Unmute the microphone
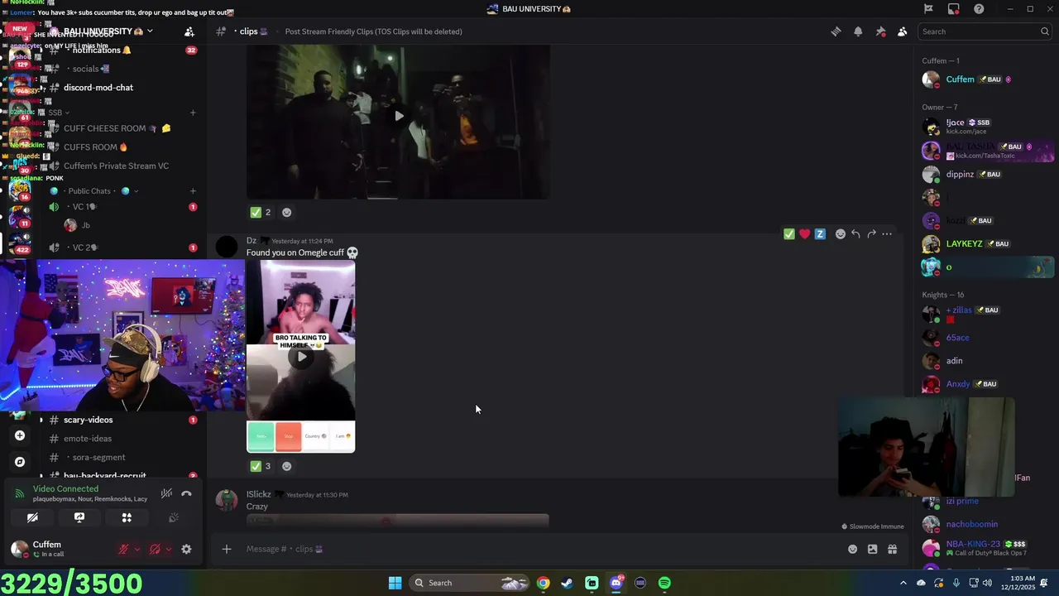The image size is (1059, 596). [x=124, y=549]
